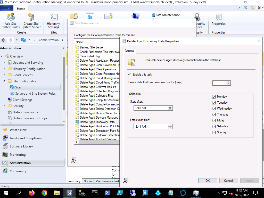The height and width of the screenshot is (198, 264).
Task: Switch to the Maintenance Tasks tab
Action: click(x=107, y=181)
